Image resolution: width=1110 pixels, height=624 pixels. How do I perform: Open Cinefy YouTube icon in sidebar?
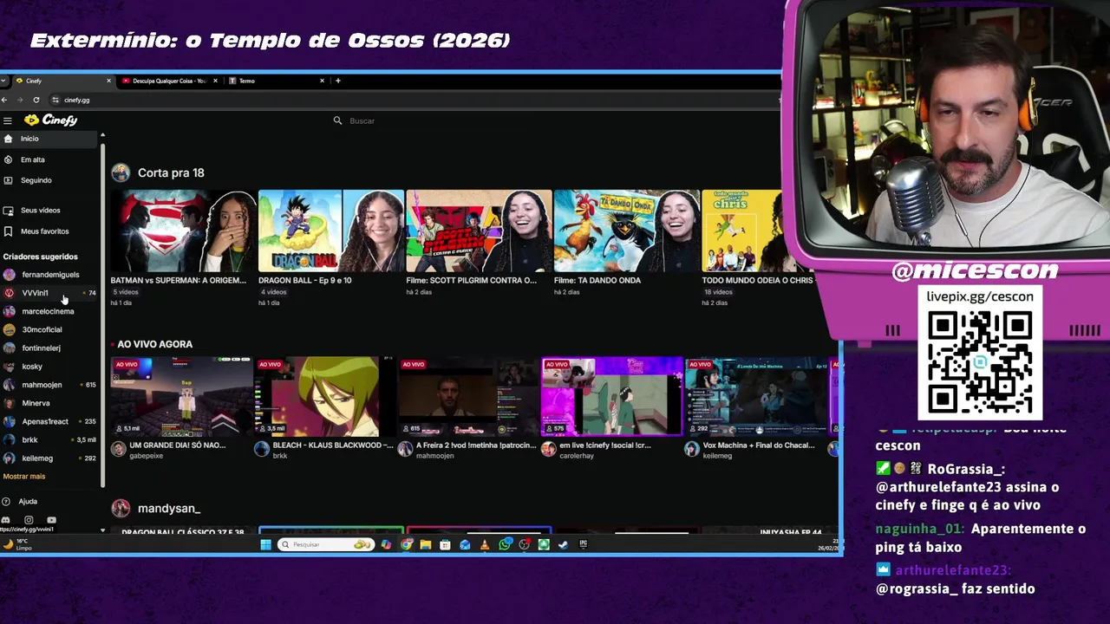click(x=51, y=520)
